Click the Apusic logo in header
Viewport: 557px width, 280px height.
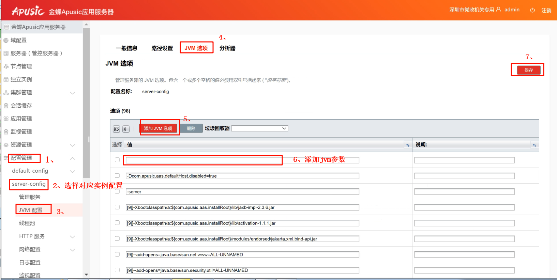coord(28,11)
